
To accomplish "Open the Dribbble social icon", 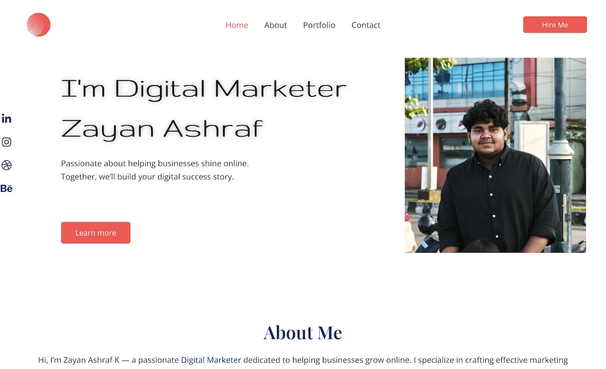I will [x=6, y=165].
